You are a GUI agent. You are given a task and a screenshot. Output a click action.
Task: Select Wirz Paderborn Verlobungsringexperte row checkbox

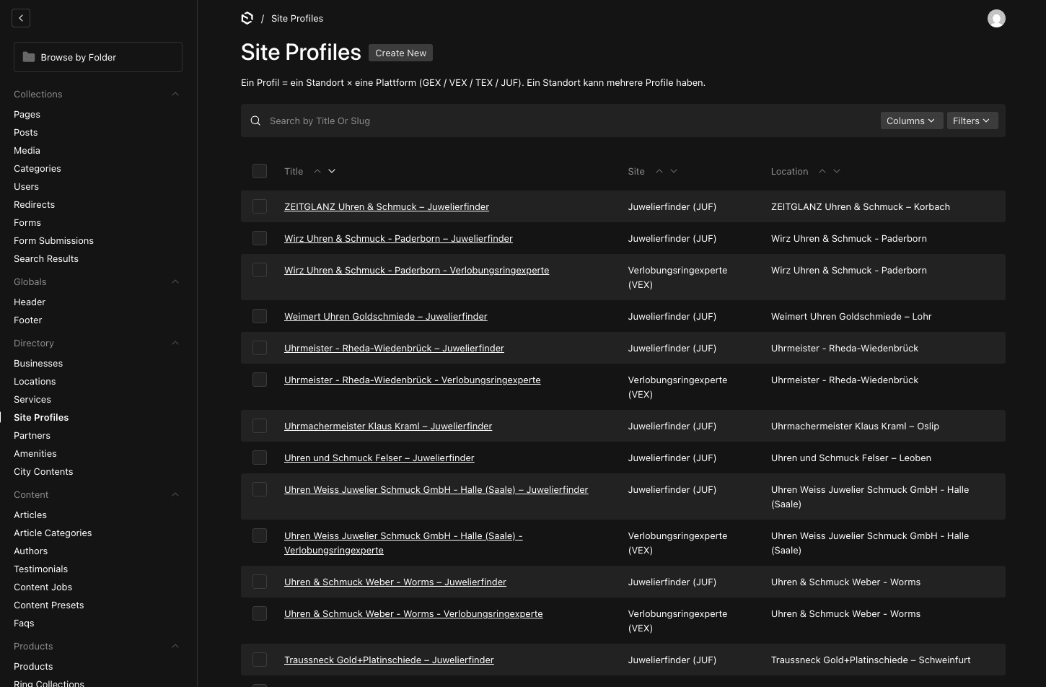coord(260,270)
